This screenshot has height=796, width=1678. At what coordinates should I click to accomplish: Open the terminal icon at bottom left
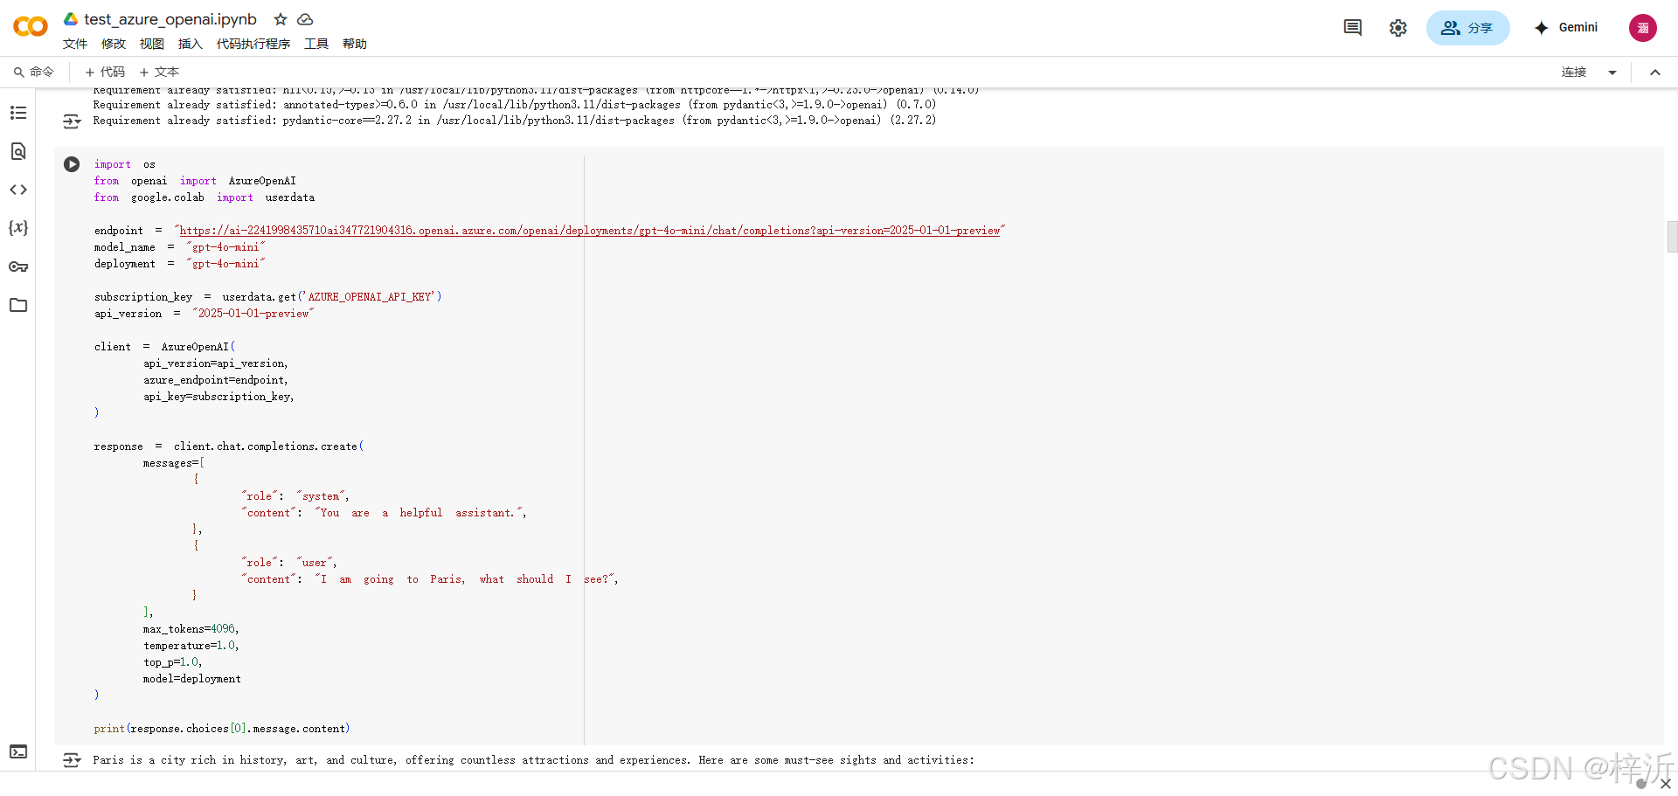[18, 751]
